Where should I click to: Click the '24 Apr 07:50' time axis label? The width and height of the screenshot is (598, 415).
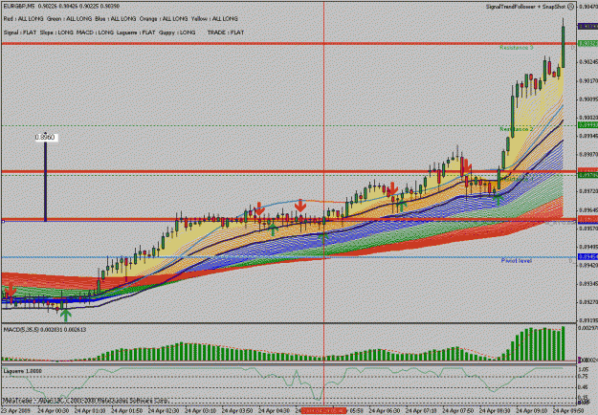458,411
